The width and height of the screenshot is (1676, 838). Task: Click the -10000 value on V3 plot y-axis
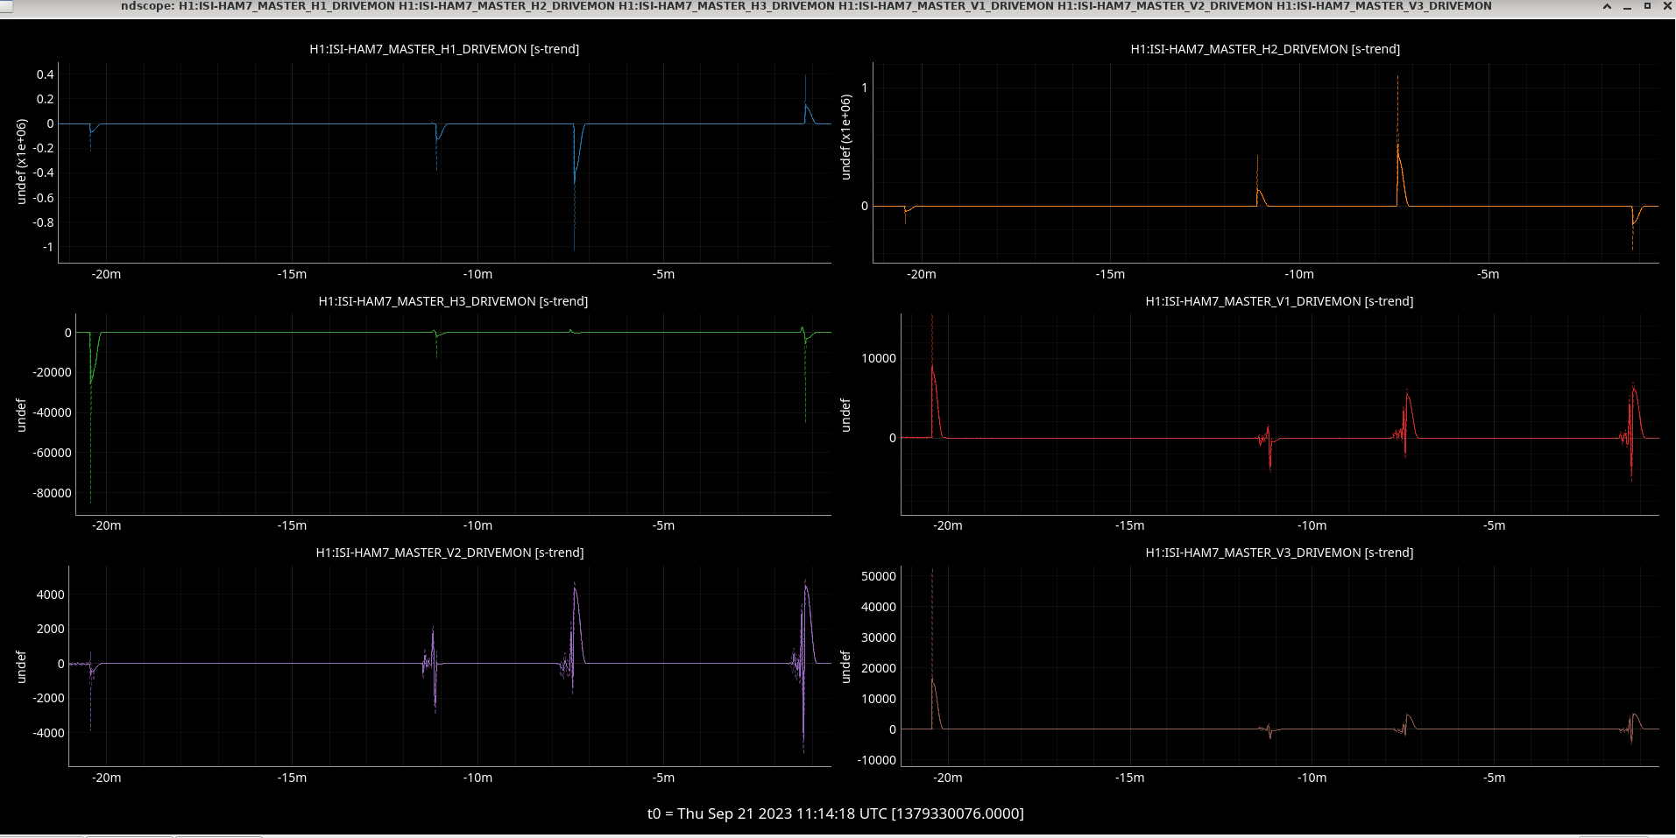(876, 760)
